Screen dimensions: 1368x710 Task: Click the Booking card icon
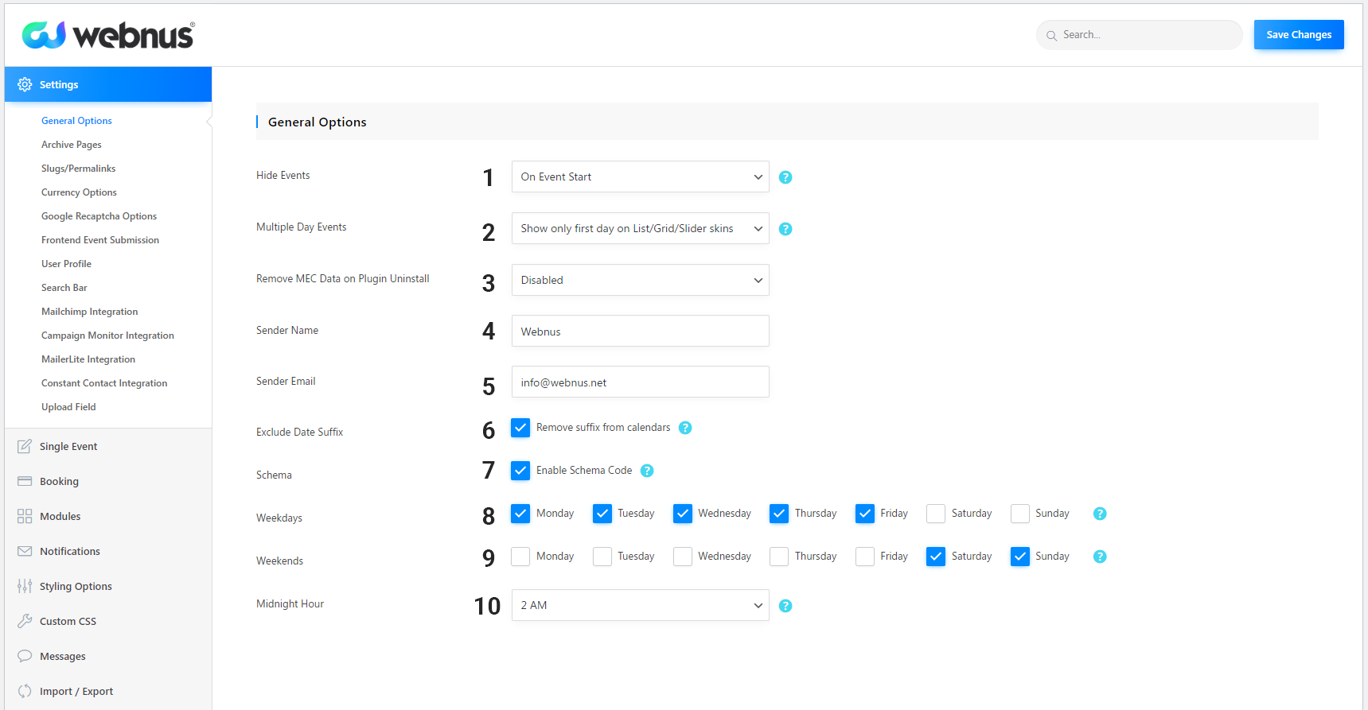[25, 481]
